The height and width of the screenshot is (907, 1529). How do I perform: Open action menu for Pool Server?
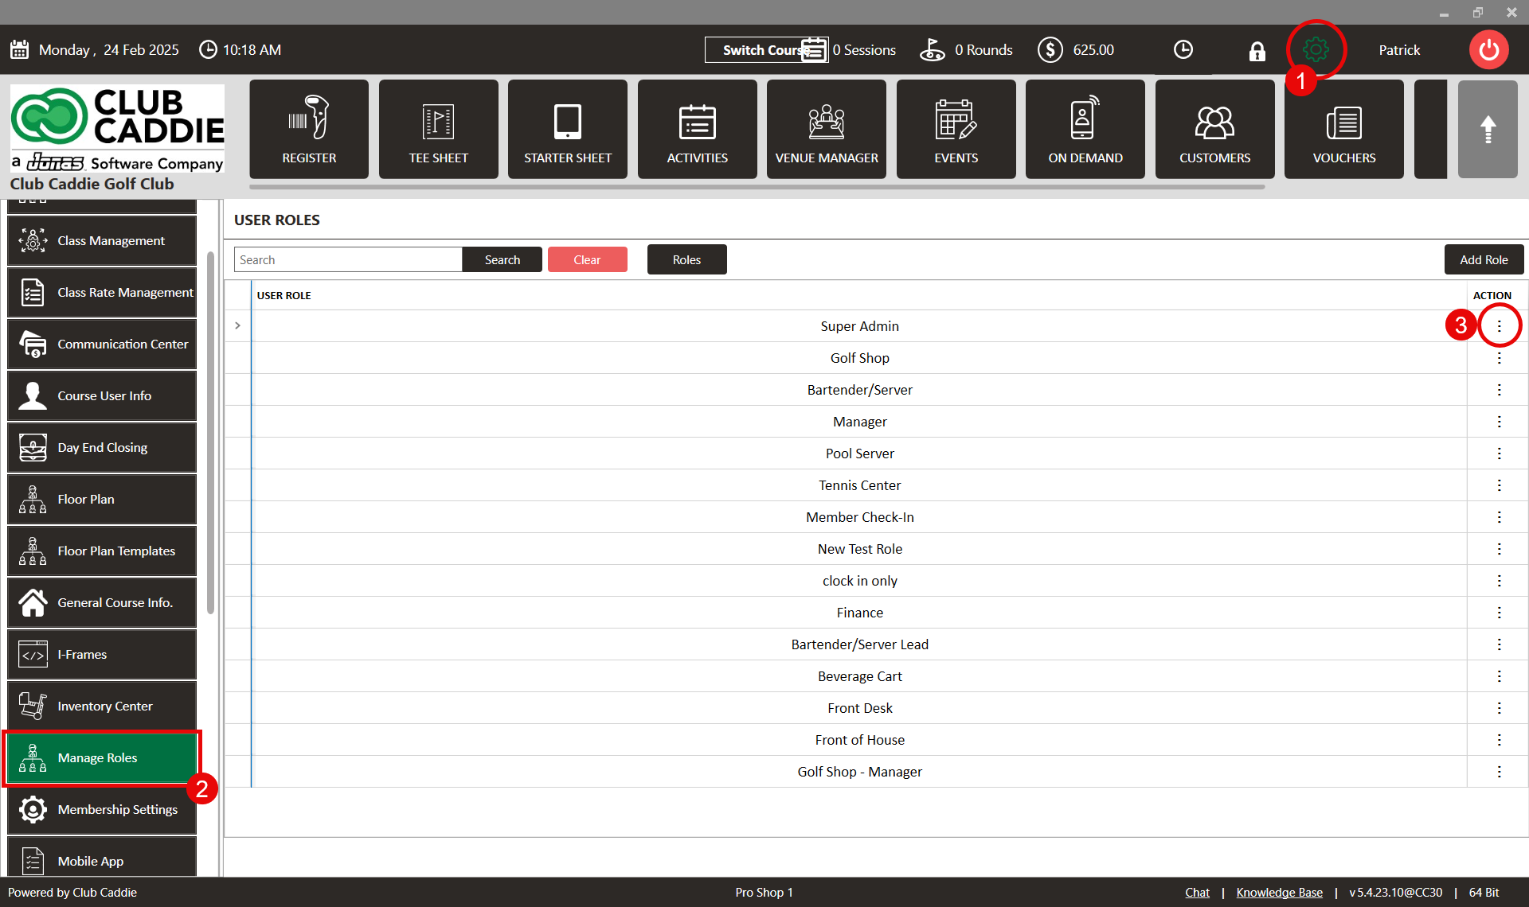point(1499,453)
